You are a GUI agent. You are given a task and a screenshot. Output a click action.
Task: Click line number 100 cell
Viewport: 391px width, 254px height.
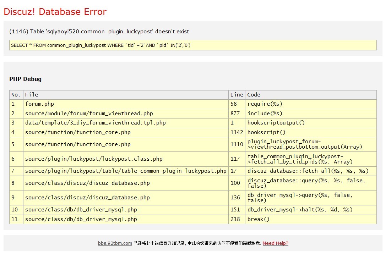point(237,183)
